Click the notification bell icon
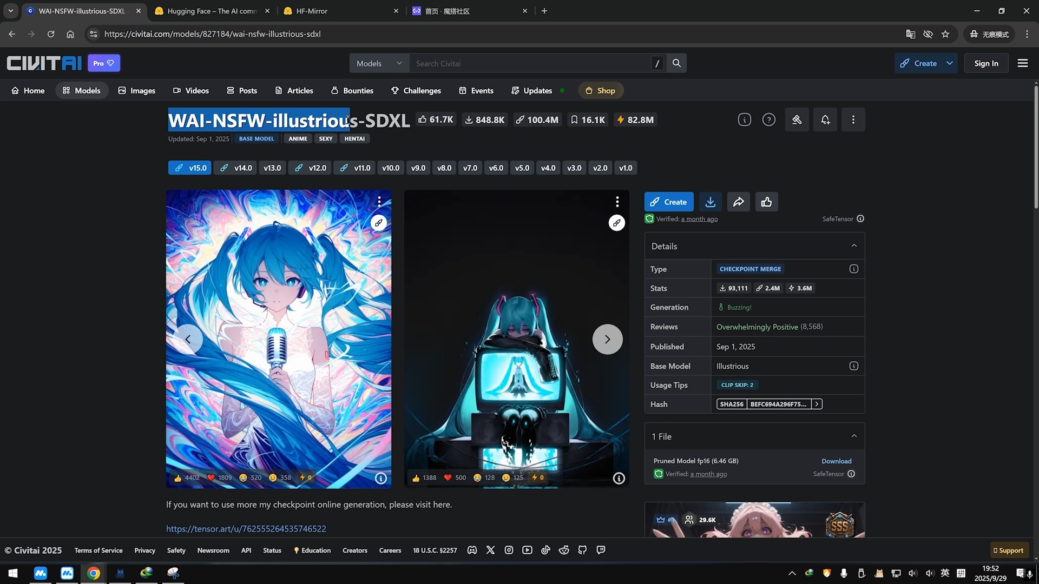This screenshot has height=584, width=1039. coord(825,120)
